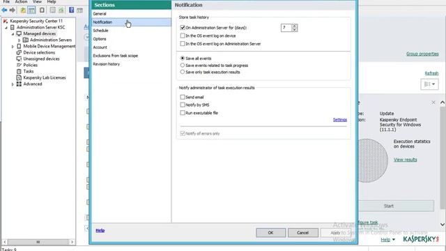
Task: Click the green refresh toolbar icon
Action: click(x=61, y=10)
